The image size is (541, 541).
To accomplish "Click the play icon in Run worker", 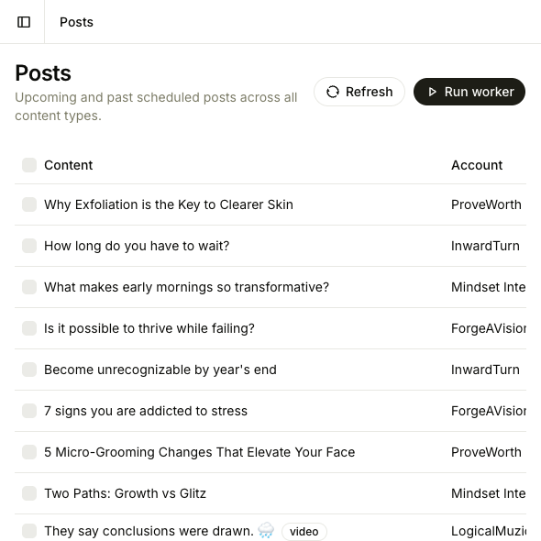I will pyautogui.click(x=432, y=92).
